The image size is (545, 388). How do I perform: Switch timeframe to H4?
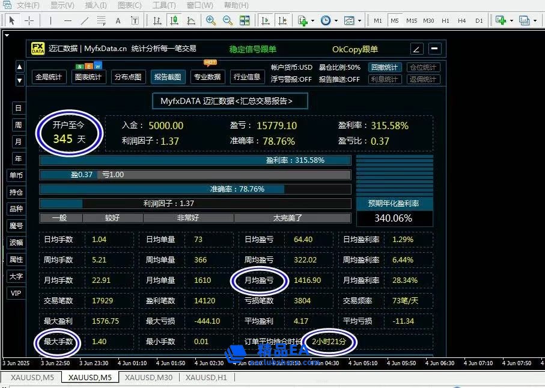click(461, 21)
